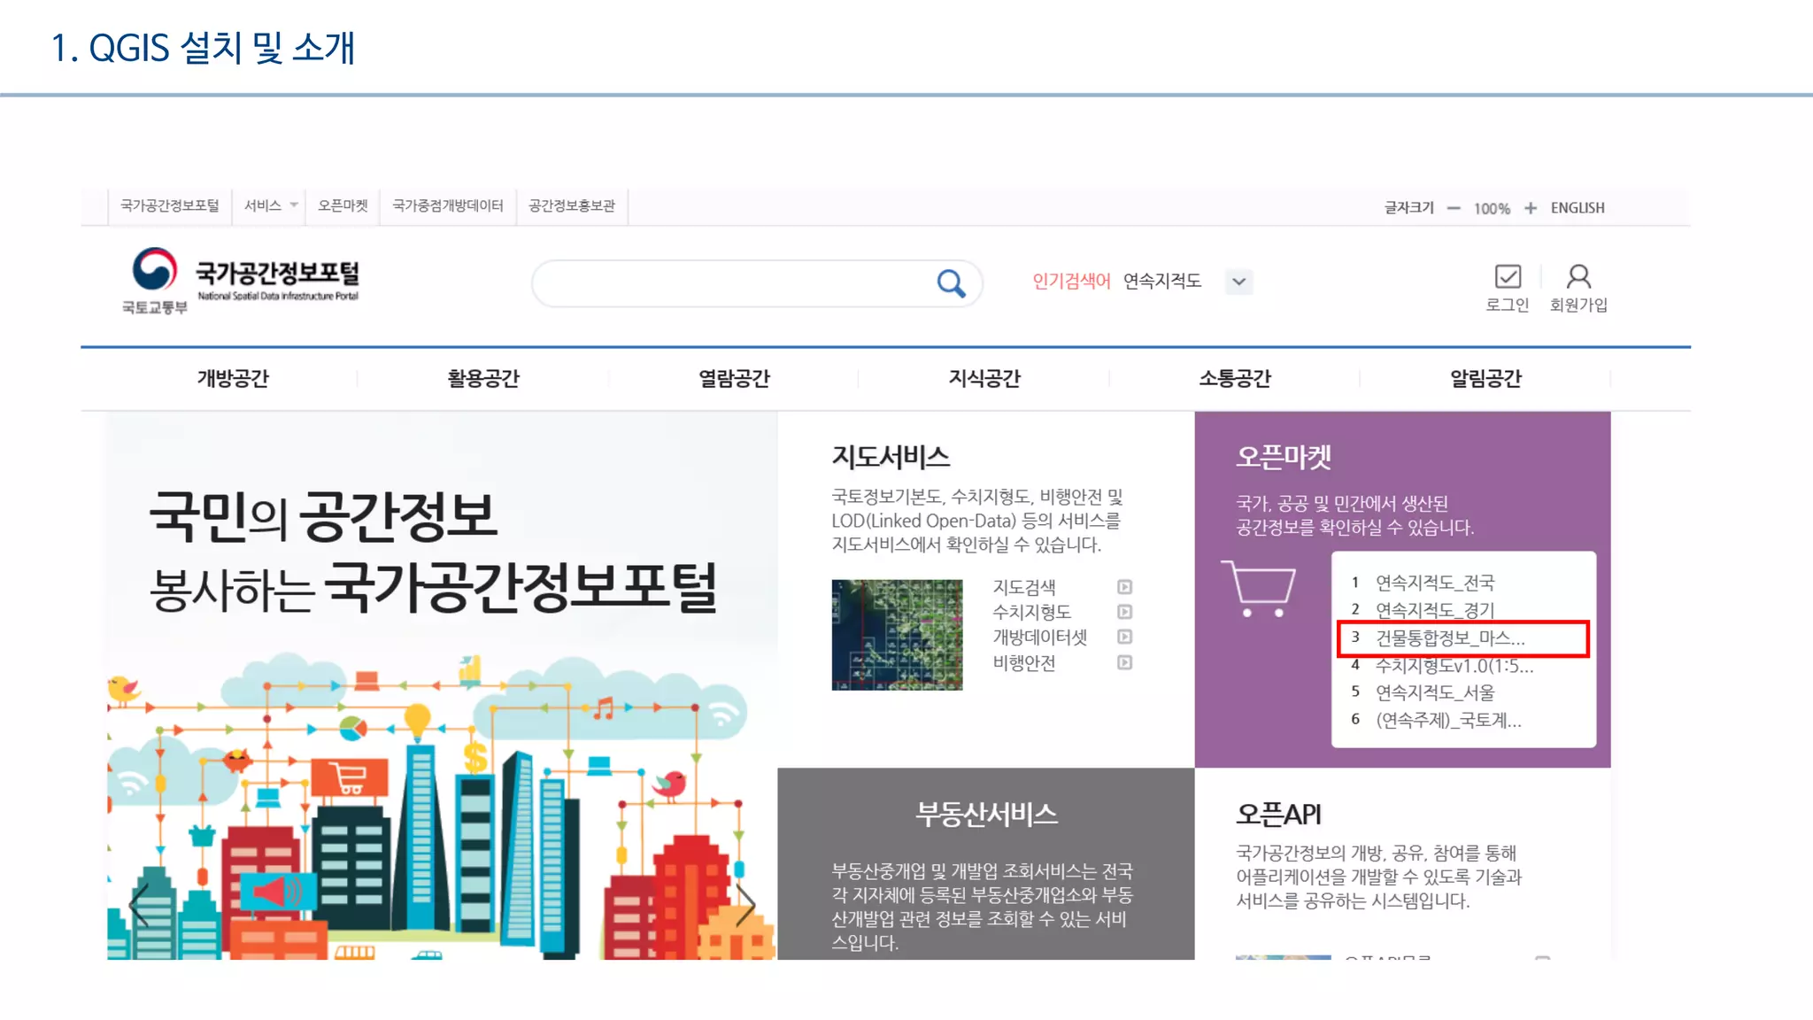
Task: Select 수치지형도v1.0(1:5... in the list
Action: (x=1454, y=665)
